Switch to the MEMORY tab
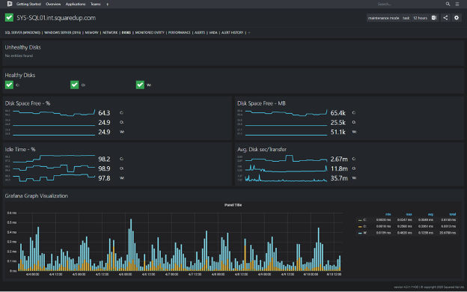The height and width of the screenshot is (292, 467). pyautogui.click(x=92, y=32)
